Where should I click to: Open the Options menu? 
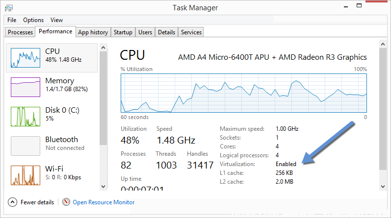click(33, 20)
